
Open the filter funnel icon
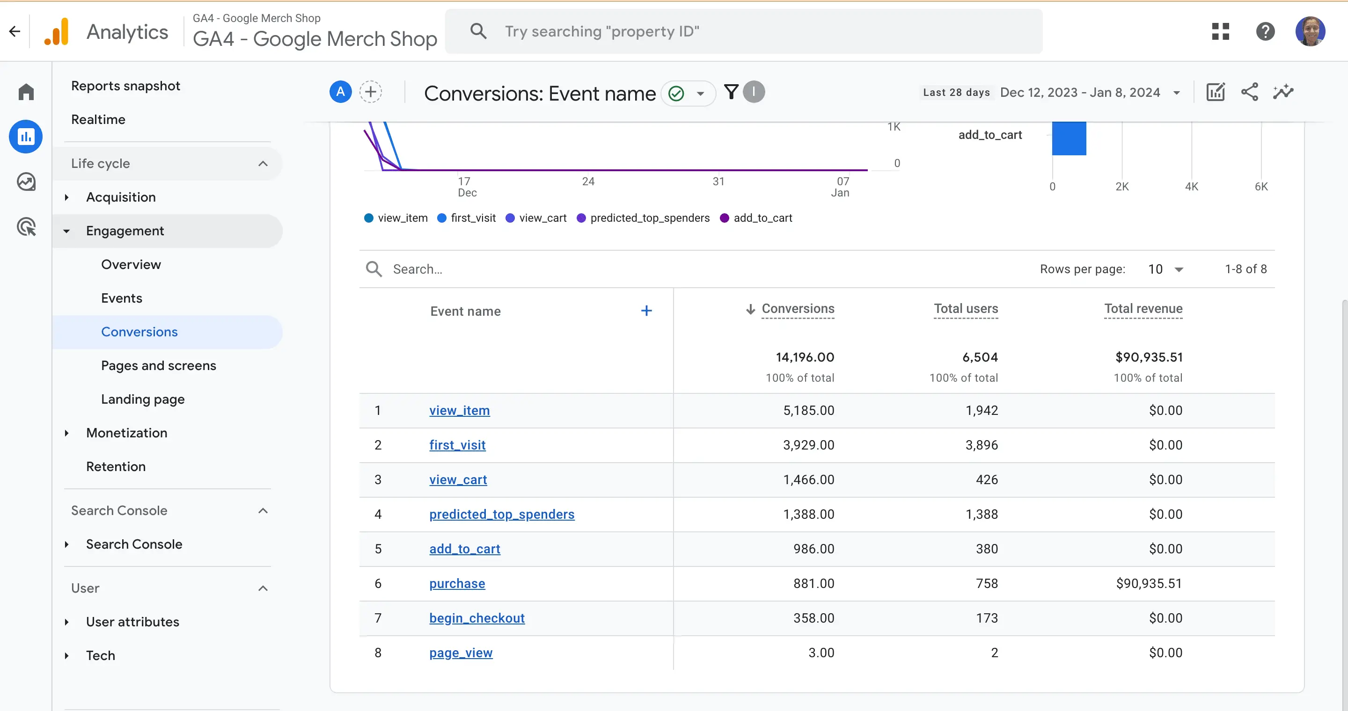tap(731, 92)
